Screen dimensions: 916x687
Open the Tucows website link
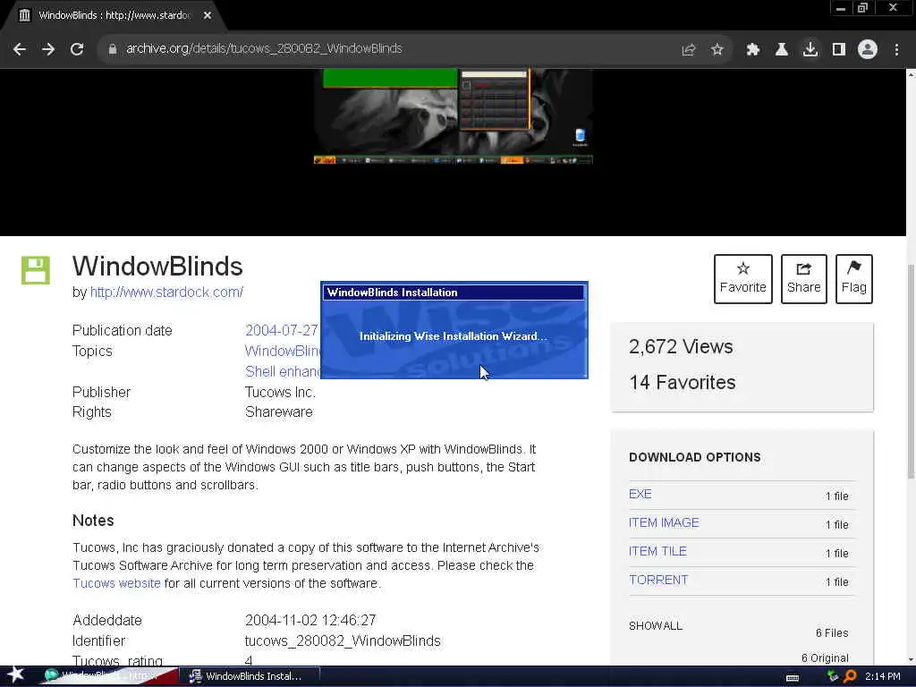coord(116,583)
